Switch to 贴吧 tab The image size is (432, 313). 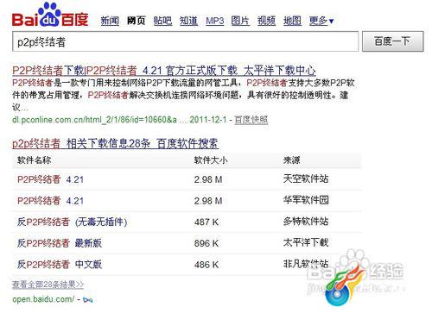(x=162, y=21)
